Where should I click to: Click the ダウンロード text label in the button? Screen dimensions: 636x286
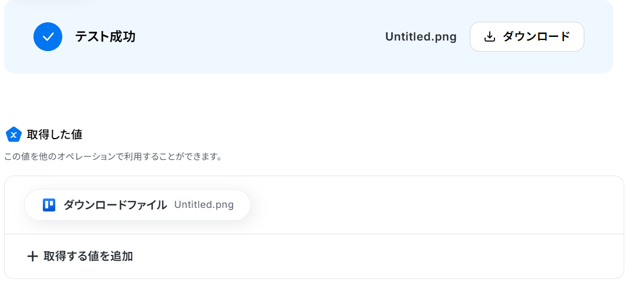tap(536, 36)
